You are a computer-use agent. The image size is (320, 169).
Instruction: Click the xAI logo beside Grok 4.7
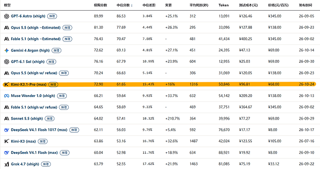tap(6, 164)
